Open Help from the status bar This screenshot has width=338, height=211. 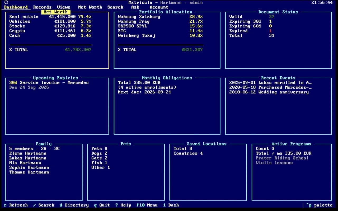coord(123,205)
